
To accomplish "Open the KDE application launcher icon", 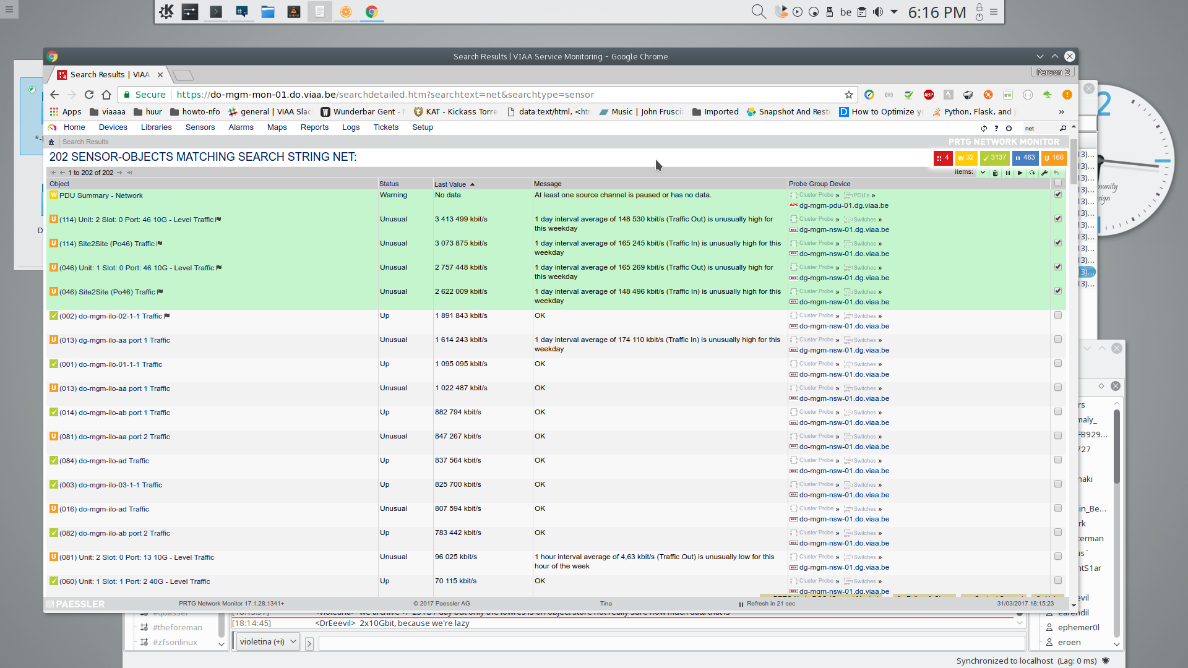I will 166,12.
